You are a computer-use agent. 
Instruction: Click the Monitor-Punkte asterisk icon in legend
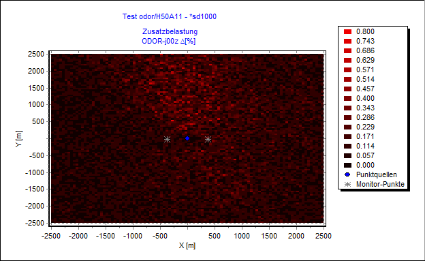[347, 184]
